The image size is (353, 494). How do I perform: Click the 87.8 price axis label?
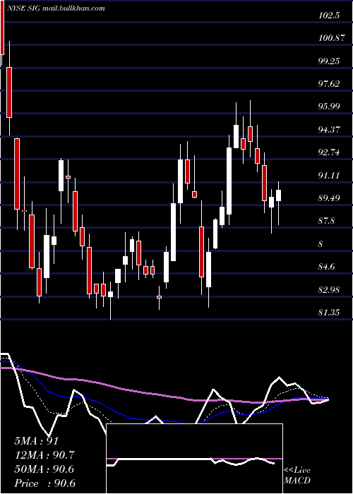pyautogui.click(x=327, y=221)
